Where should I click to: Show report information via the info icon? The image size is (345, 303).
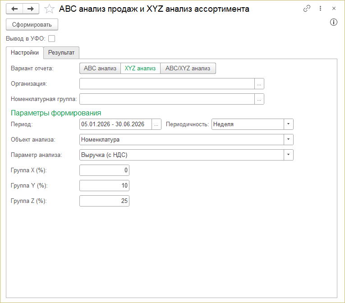(x=334, y=22)
